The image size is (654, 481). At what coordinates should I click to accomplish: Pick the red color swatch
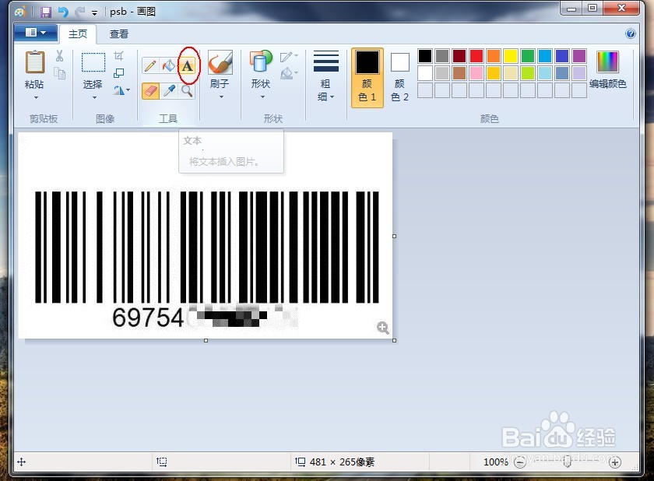pos(476,56)
